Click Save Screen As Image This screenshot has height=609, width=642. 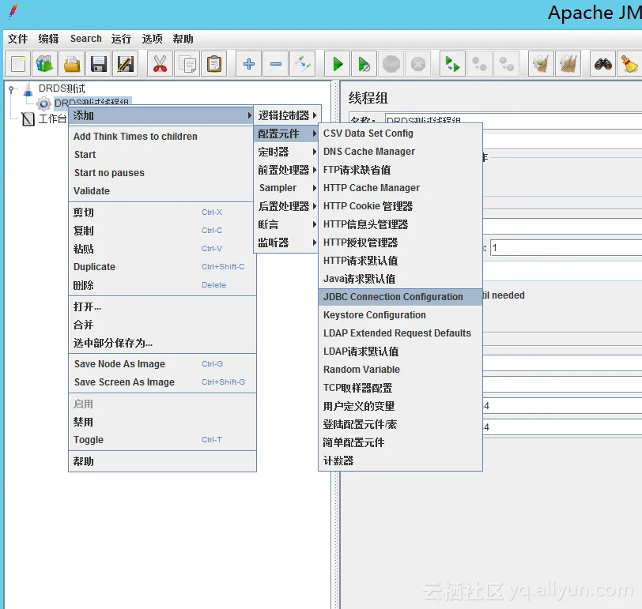pyautogui.click(x=162, y=382)
